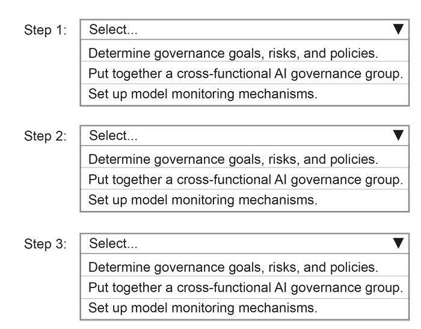Image resolution: width=421 pixels, height=329 pixels.
Task: Click the 'Step 1:' label
Action: [x=45, y=30]
